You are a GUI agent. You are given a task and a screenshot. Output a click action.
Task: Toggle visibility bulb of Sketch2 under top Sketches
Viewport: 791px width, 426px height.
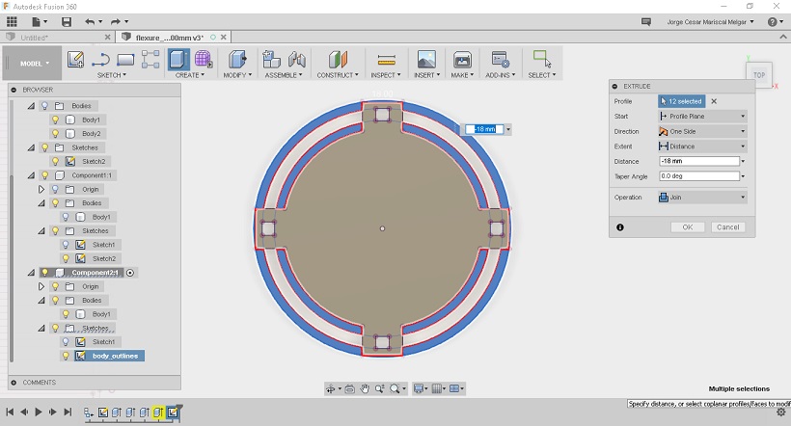click(56, 161)
